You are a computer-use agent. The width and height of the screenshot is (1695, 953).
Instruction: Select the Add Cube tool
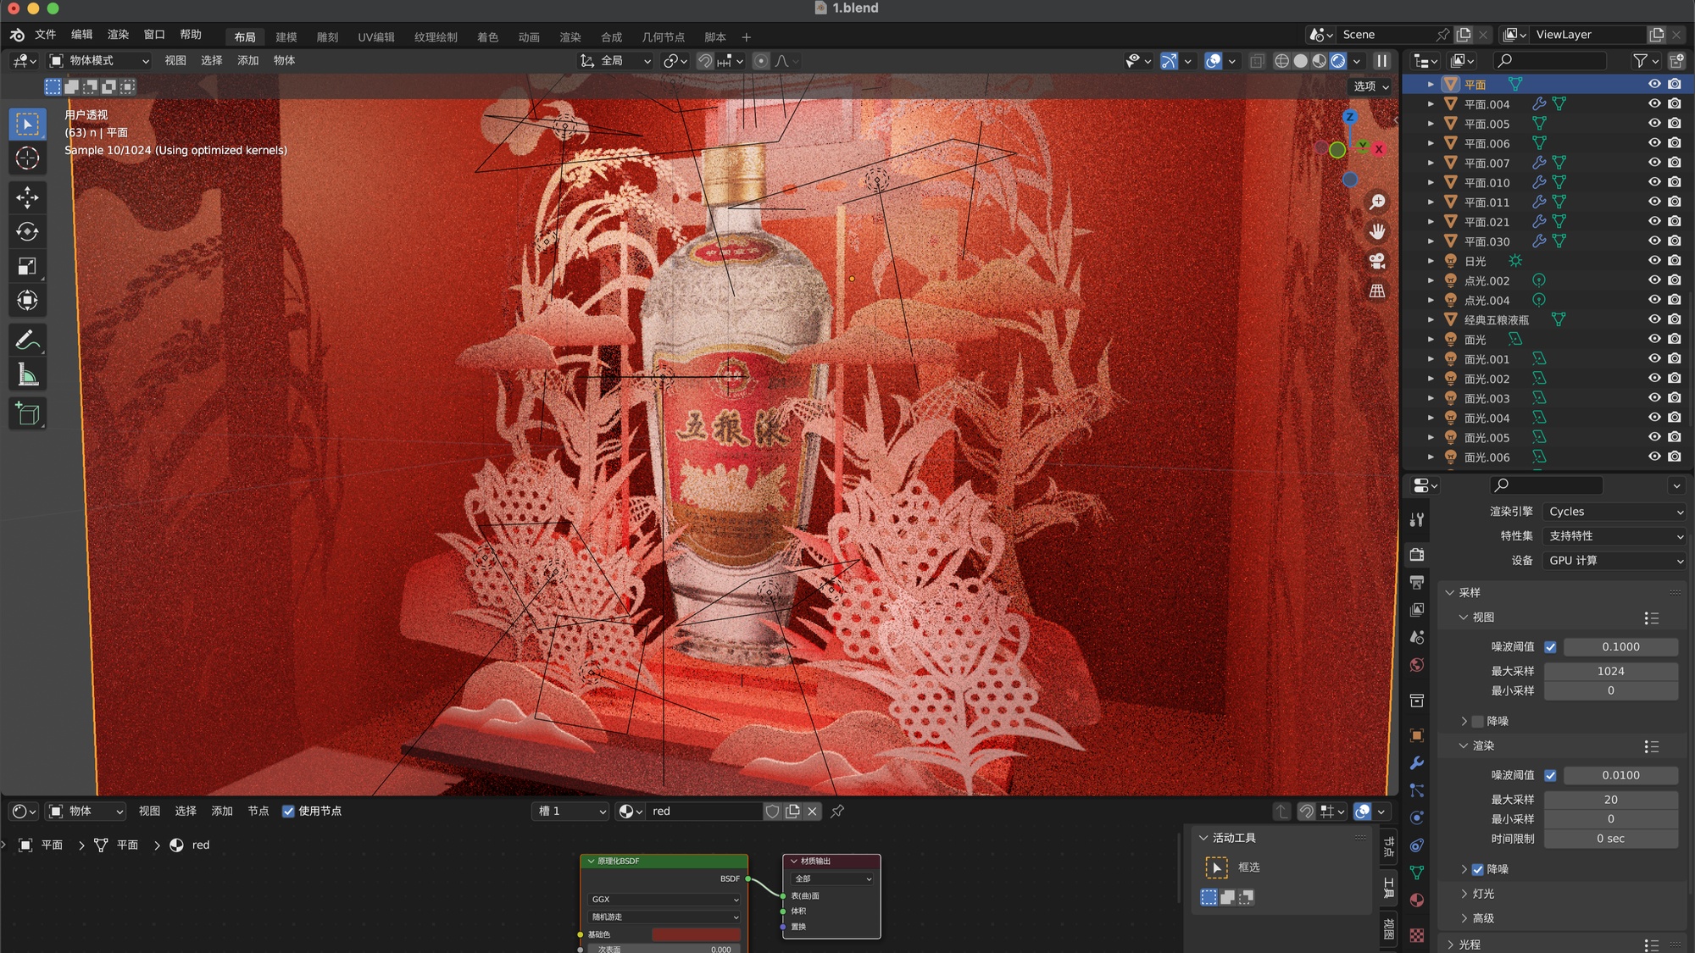click(27, 413)
